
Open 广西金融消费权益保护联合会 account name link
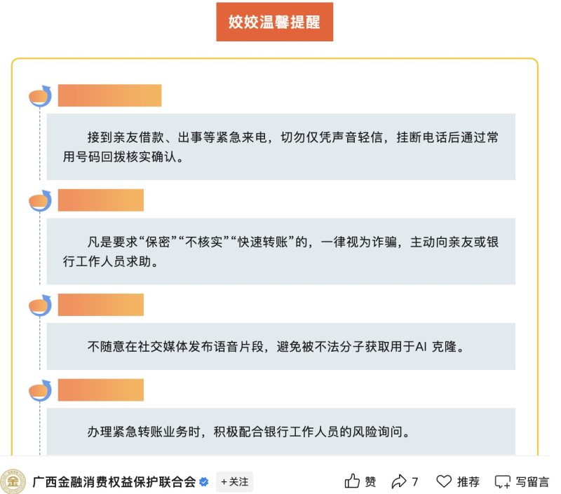point(114,482)
